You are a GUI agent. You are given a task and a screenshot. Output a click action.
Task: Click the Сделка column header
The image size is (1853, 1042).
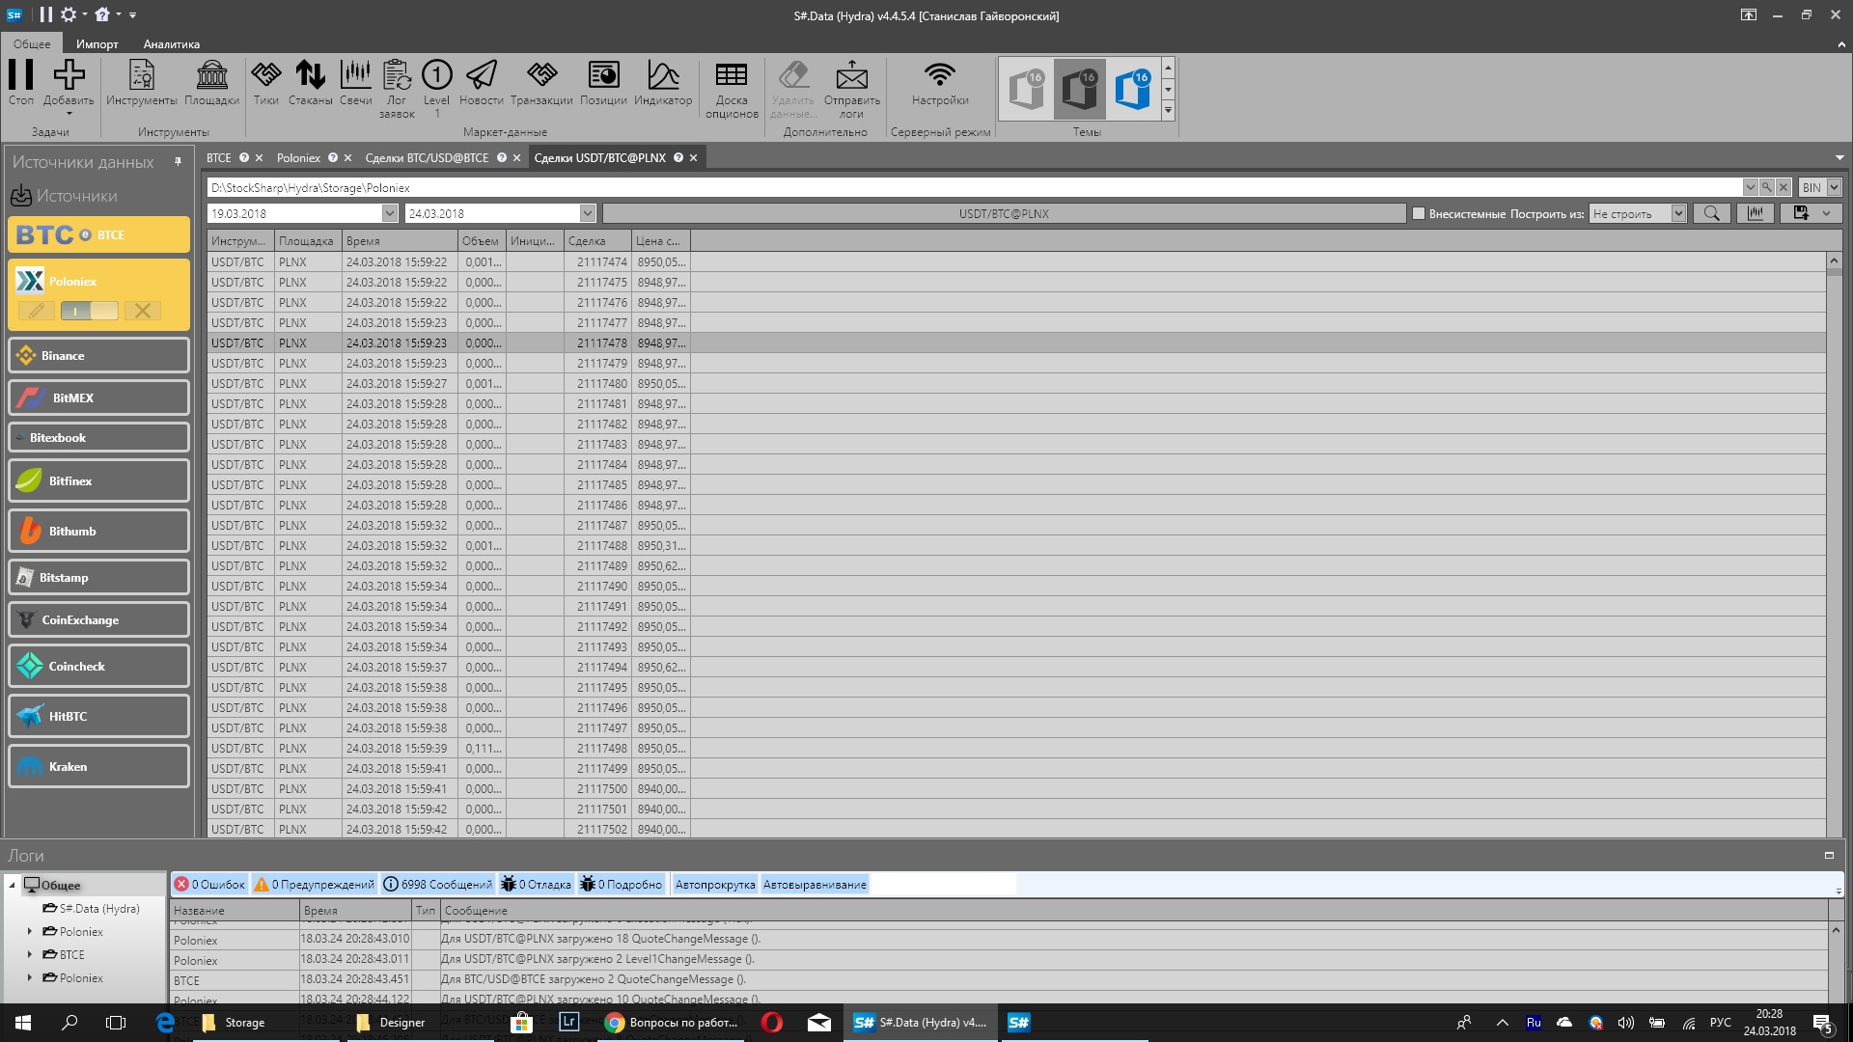597,241
